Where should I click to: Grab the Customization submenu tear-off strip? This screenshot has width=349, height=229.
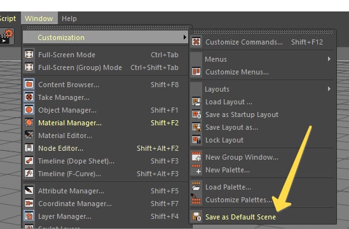263,32
